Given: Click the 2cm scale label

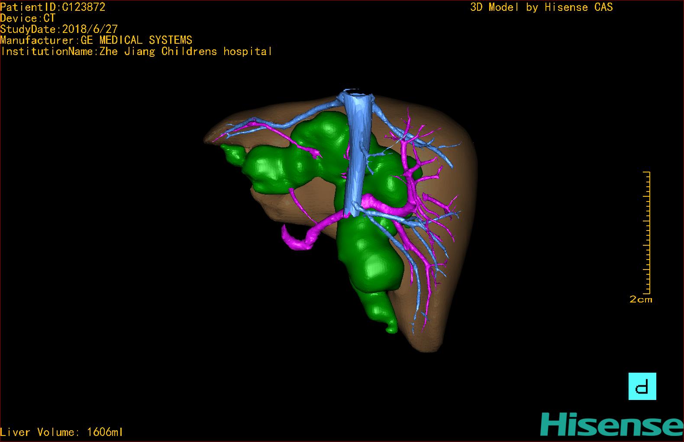Looking at the screenshot, I should (x=641, y=299).
